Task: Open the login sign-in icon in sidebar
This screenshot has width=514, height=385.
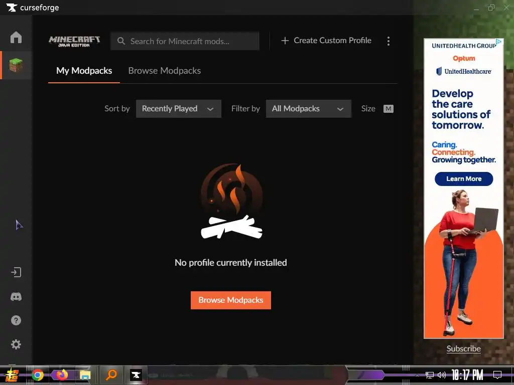Action: (16, 272)
